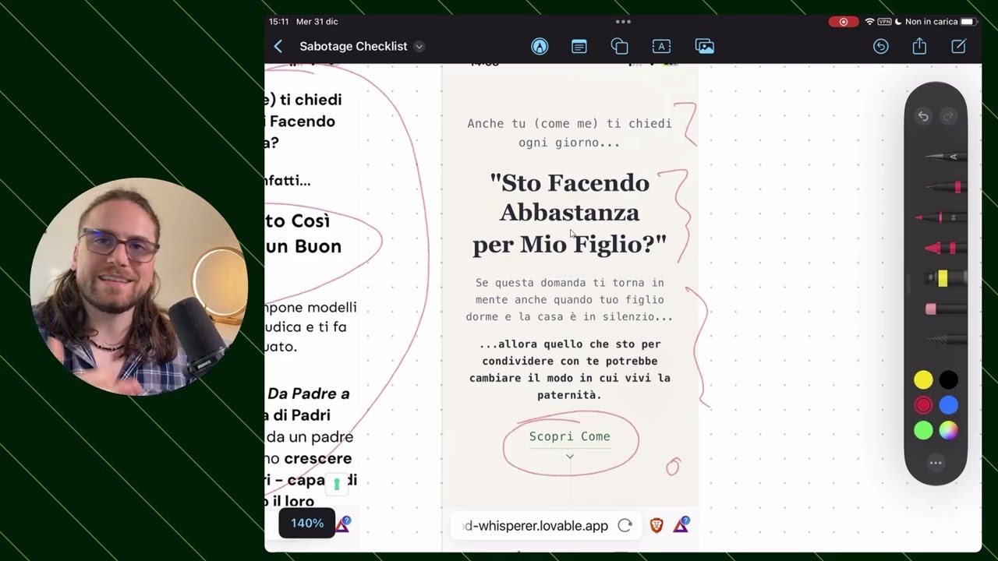Tap the paragraph "Se questa domanda ti torna"

coord(569,300)
